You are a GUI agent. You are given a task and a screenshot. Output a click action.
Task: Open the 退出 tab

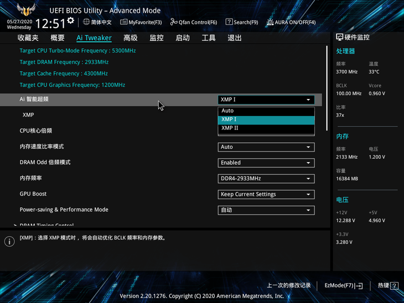pyautogui.click(x=235, y=38)
